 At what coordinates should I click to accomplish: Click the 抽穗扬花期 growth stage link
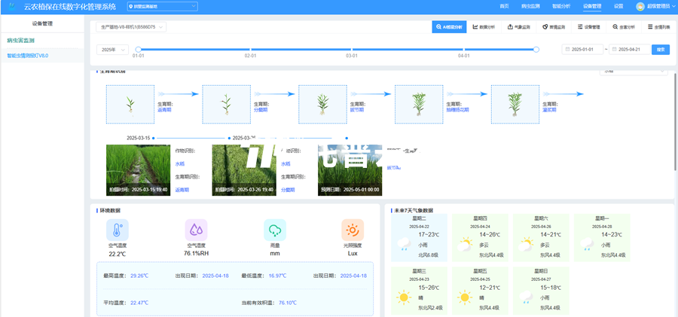click(x=457, y=110)
